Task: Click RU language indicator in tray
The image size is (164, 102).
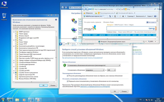Action: 140,100
